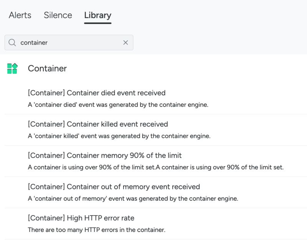Image resolution: width=307 pixels, height=240 pixels.
Task: Open the 'Container killed event received' alert
Action: pos(97,124)
